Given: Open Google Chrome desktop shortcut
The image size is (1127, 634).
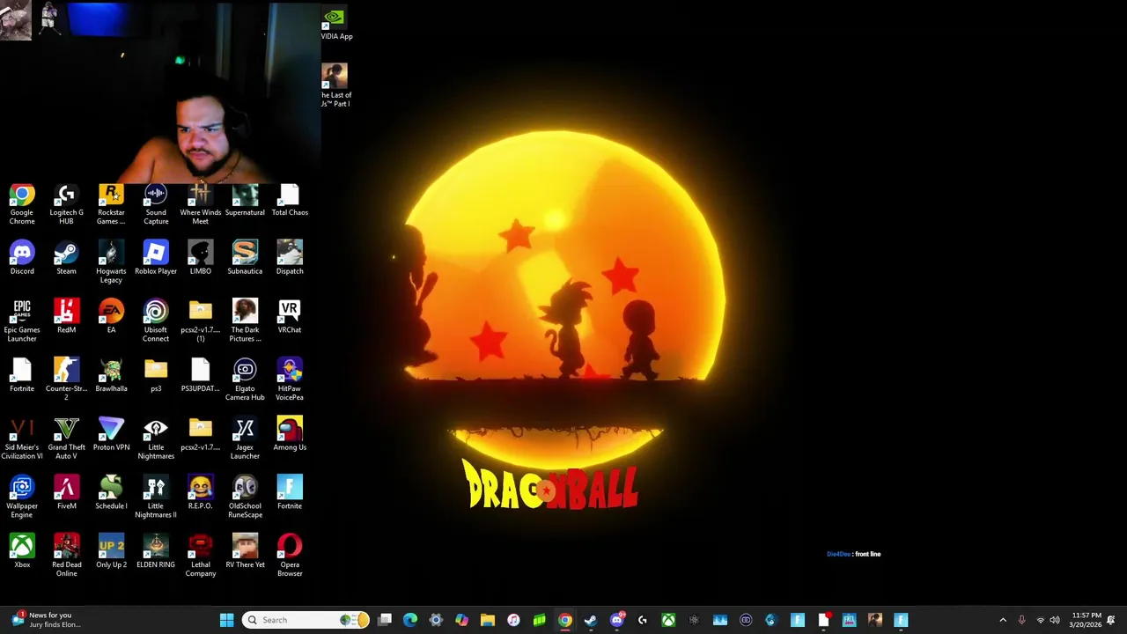Looking at the screenshot, I should tap(22, 204).
